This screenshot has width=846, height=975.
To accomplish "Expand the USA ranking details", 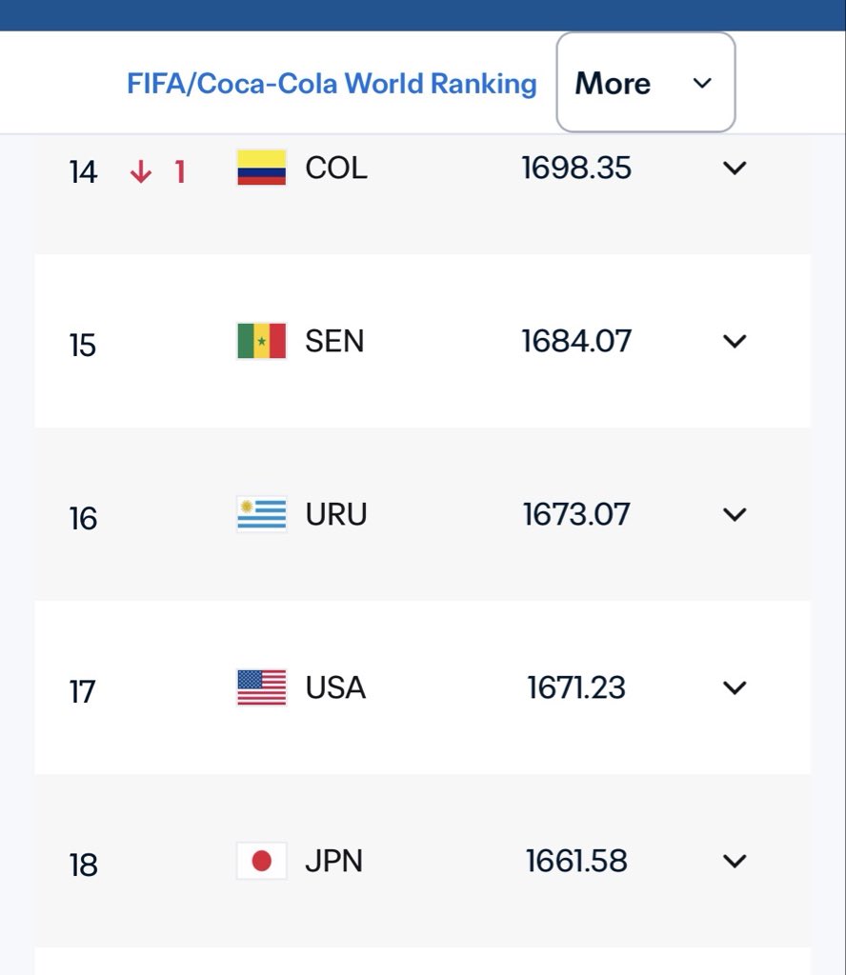I will [x=735, y=687].
